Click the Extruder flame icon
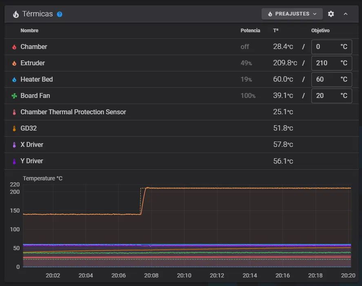 click(x=14, y=63)
